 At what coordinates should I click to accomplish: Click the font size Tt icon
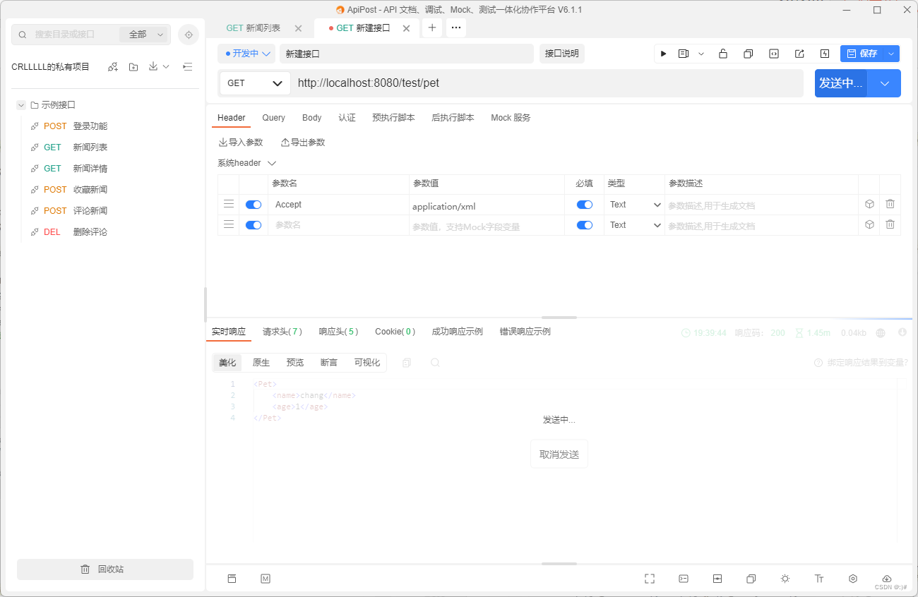pos(819,579)
